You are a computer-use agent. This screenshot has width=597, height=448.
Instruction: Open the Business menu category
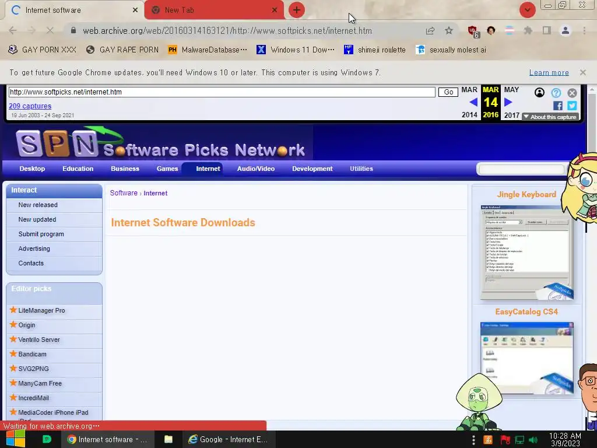click(125, 169)
